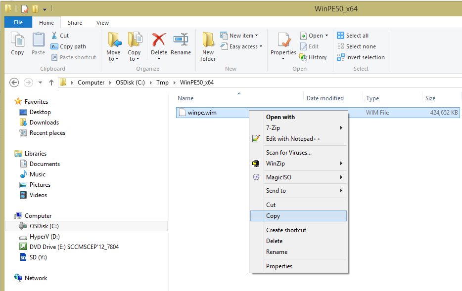Open the Music library
The width and height of the screenshot is (462, 291).
[33, 174]
